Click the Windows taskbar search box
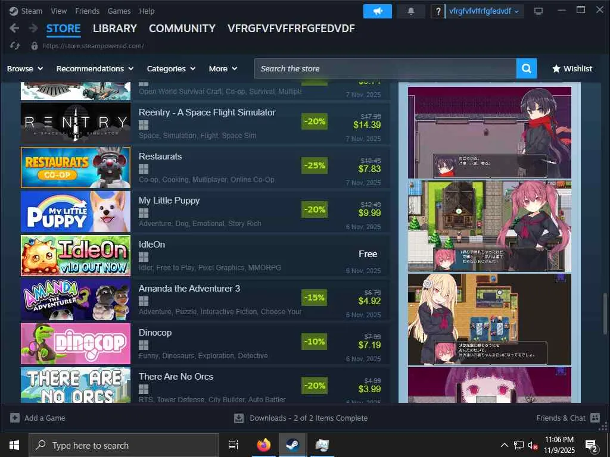Viewport: 610px width, 457px height. click(x=124, y=445)
